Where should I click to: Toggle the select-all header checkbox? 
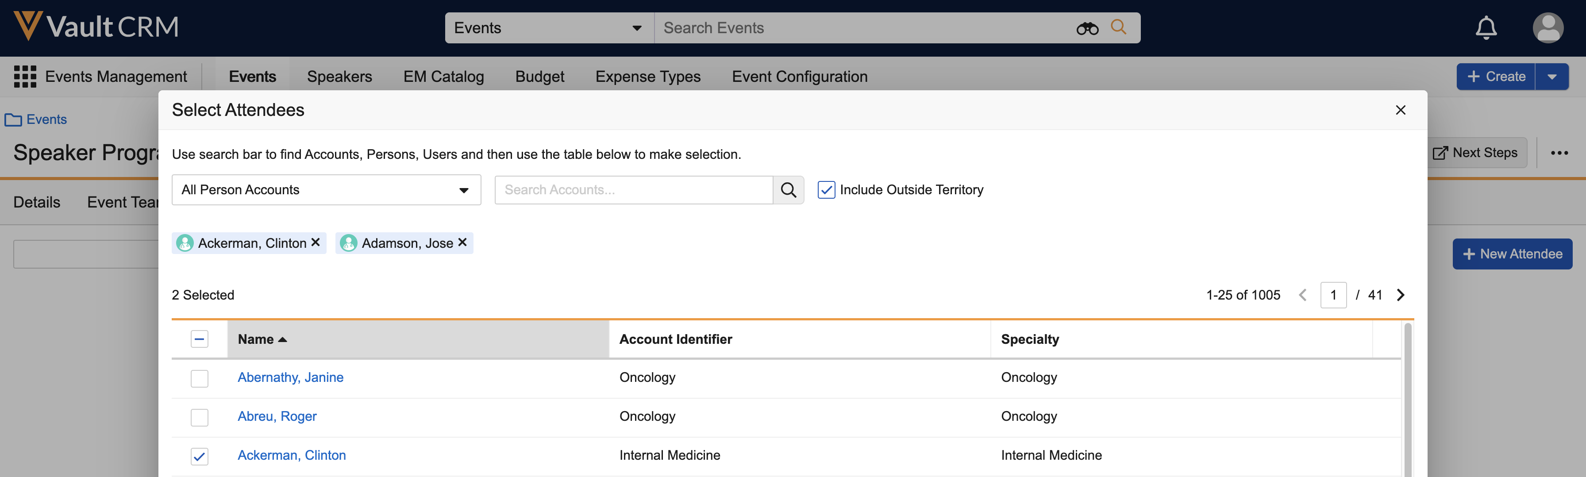tap(200, 339)
